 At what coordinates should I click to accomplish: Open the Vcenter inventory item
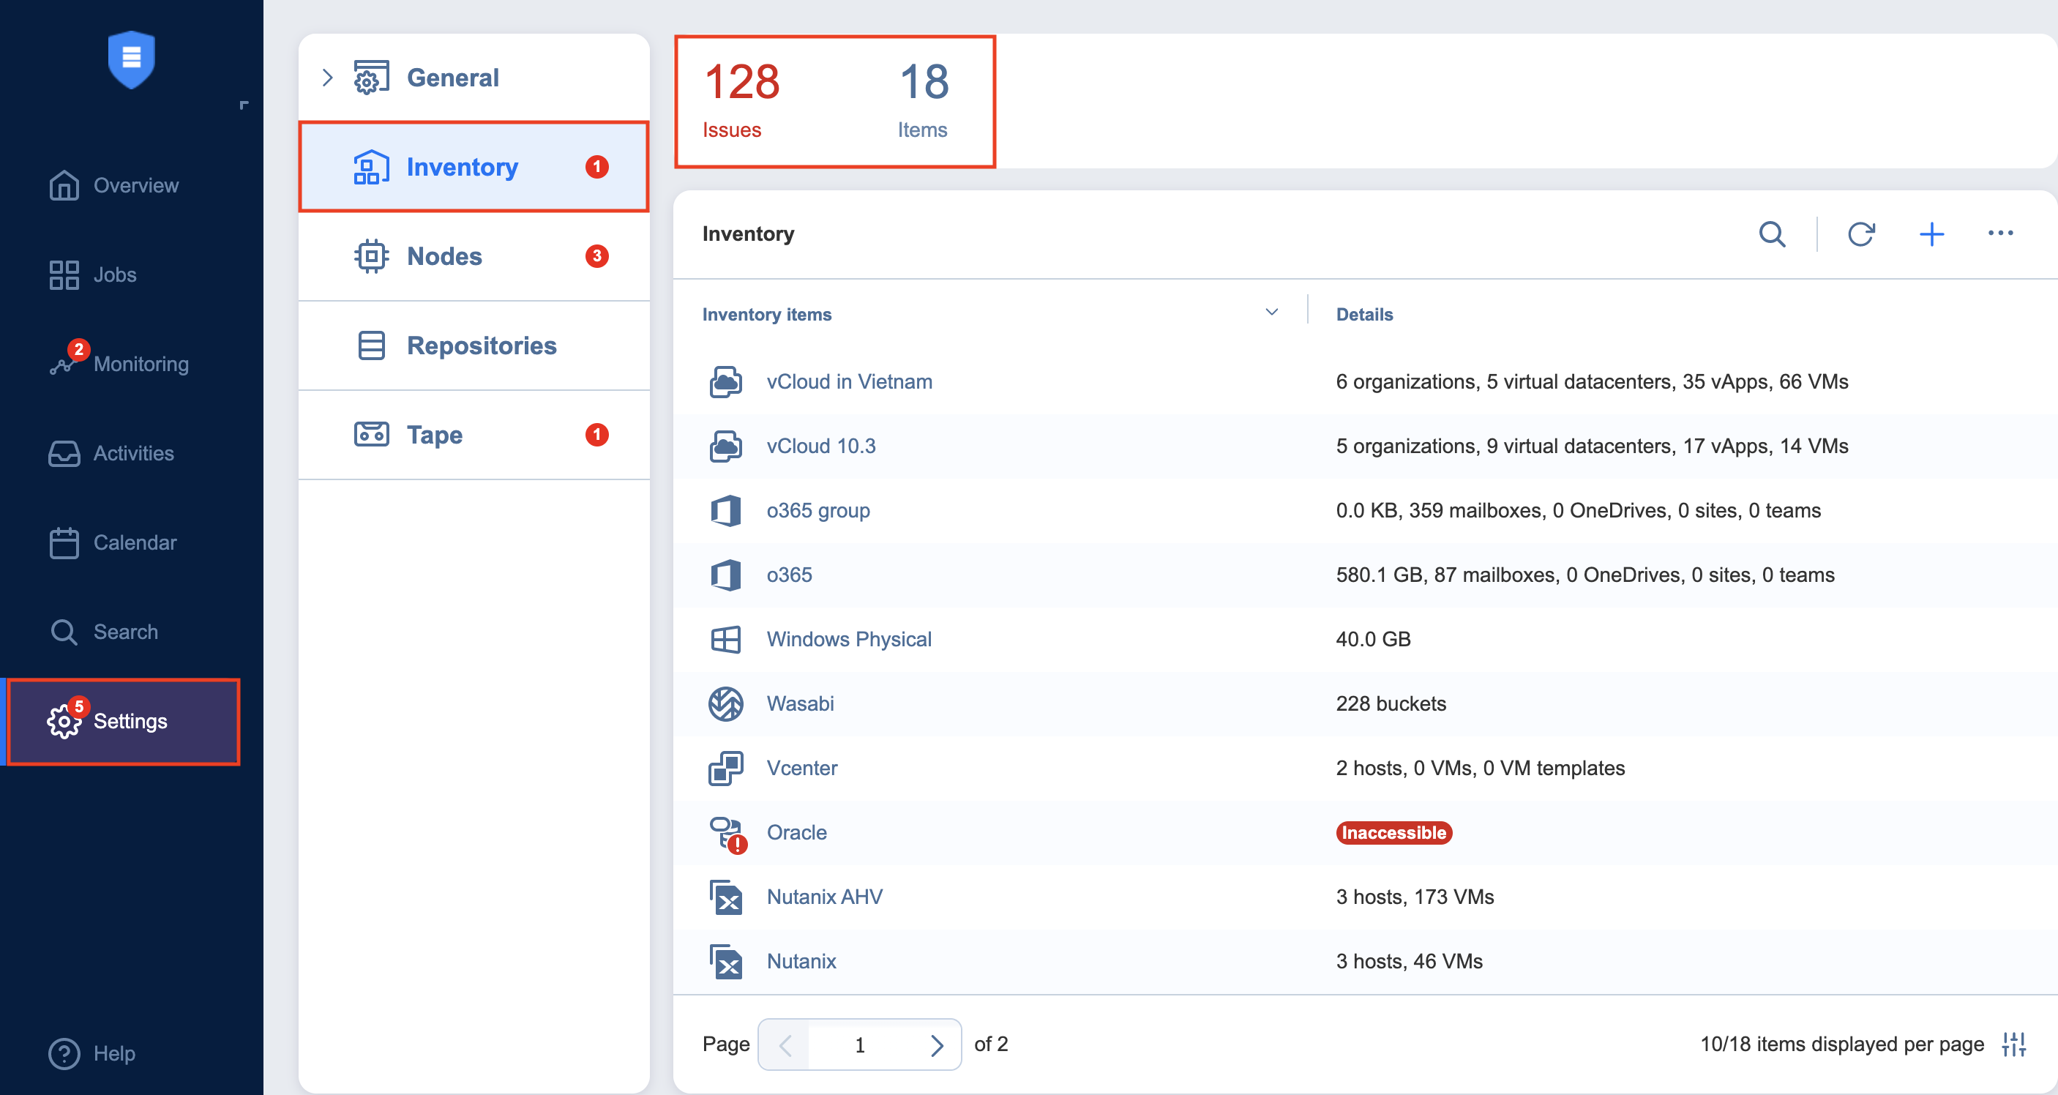pos(802,768)
